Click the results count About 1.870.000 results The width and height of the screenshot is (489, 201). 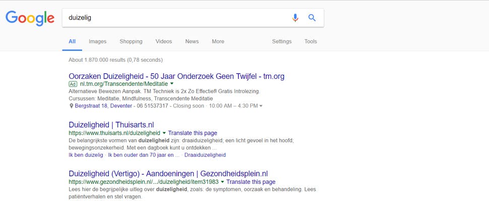pyautogui.click(x=115, y=60)
